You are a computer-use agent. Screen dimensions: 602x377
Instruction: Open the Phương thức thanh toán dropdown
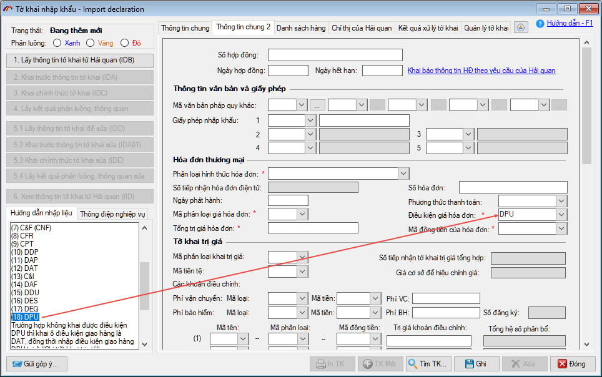click(x=561, y=200)
